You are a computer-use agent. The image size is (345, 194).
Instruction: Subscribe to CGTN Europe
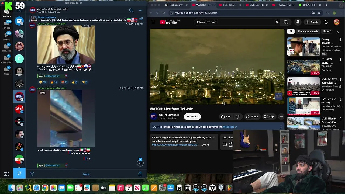click(x=192, y=117)
